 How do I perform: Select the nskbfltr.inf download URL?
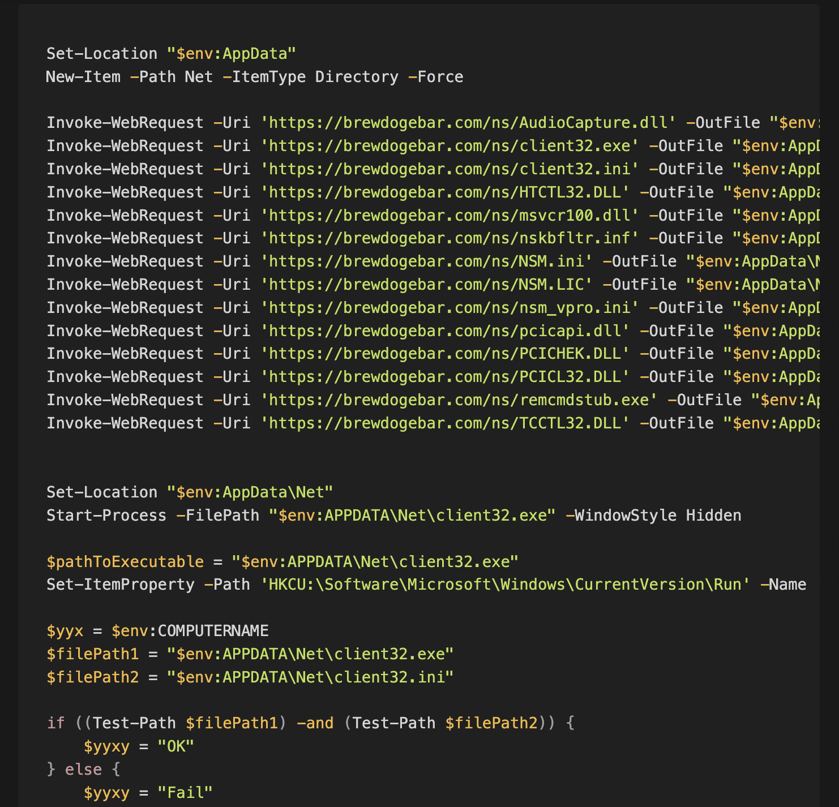[x=449, y=238]
